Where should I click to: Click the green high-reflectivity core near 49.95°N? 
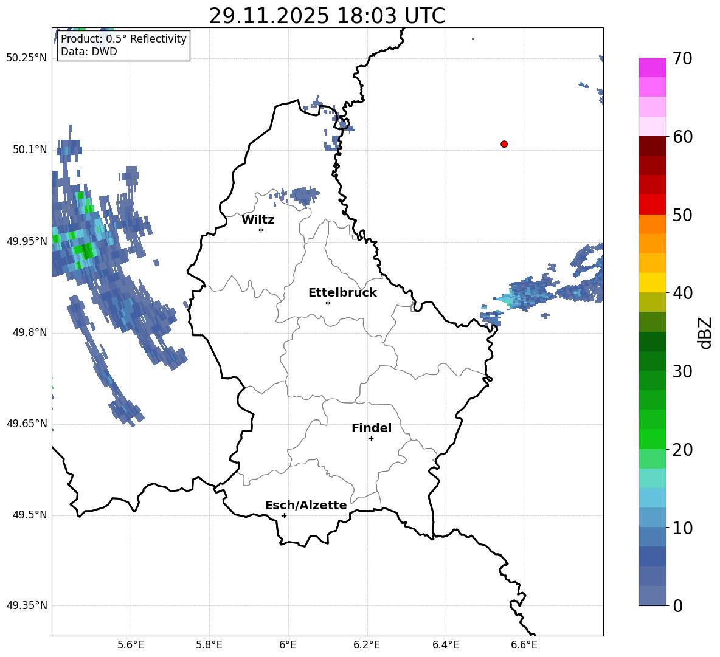click(85, 250)
